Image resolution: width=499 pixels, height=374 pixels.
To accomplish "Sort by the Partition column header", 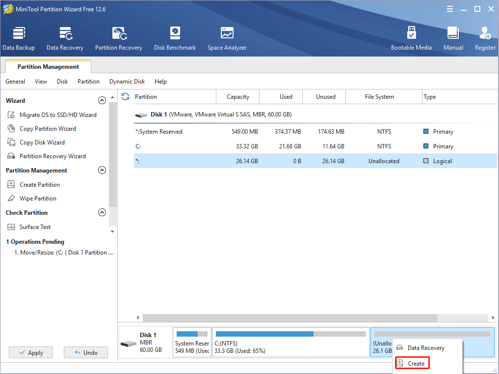I will pos(175,97).
